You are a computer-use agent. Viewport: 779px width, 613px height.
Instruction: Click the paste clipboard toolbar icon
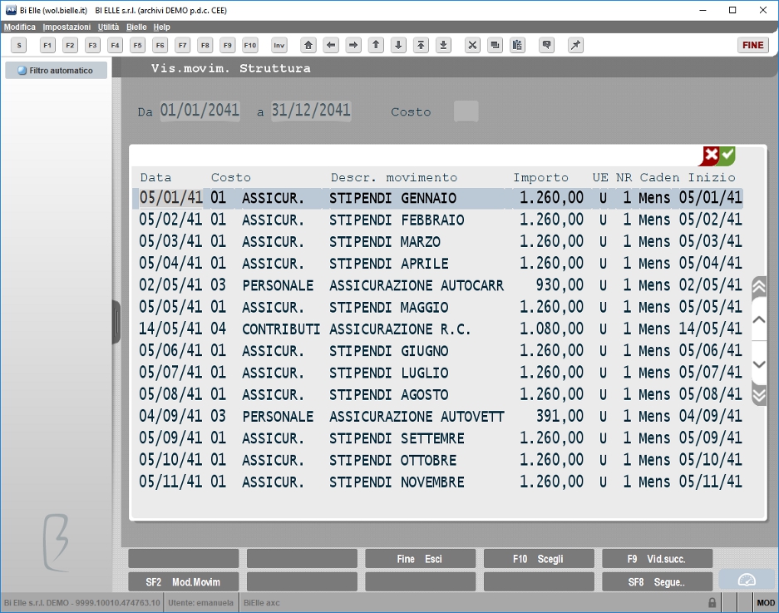pos(517,45)
